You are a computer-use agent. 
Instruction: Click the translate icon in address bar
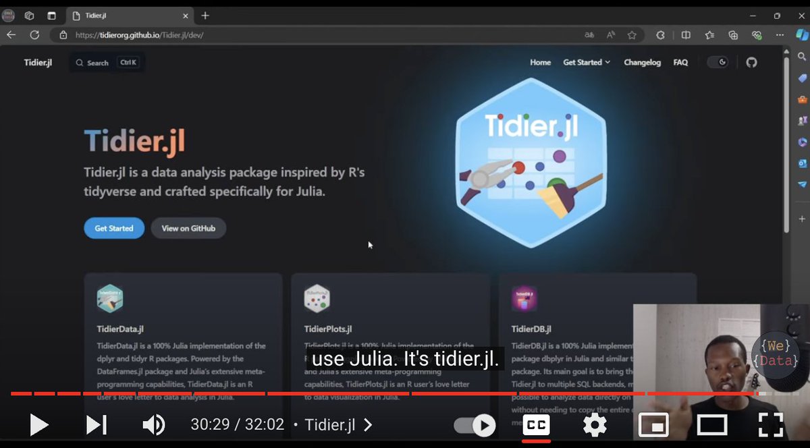[x=589, y=35]
